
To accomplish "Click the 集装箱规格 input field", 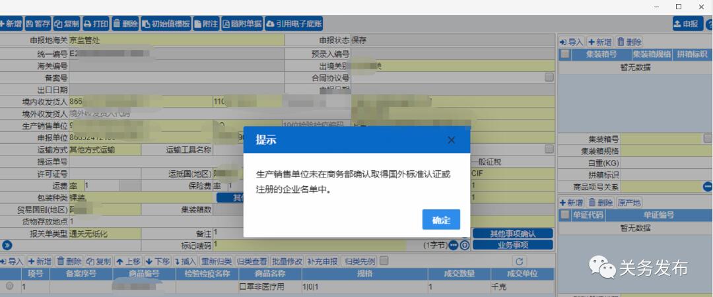I will (667, 150).
